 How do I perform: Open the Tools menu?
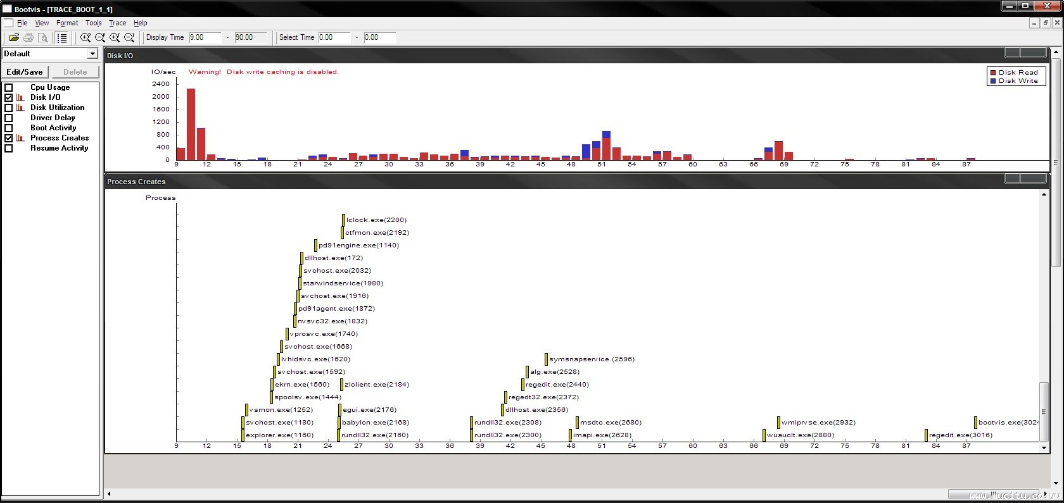(x=94, y=23)
